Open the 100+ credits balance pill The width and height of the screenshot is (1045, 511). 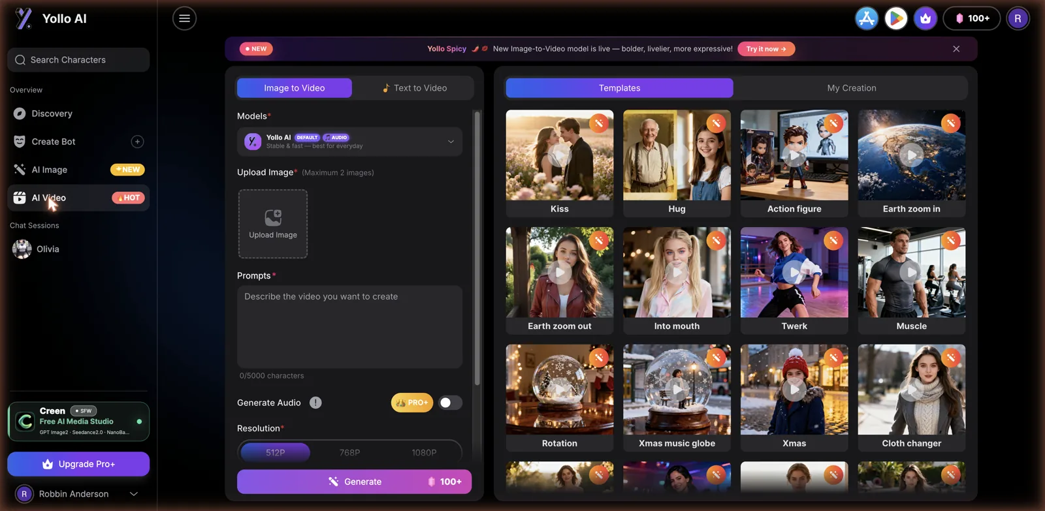click(972, 18)
